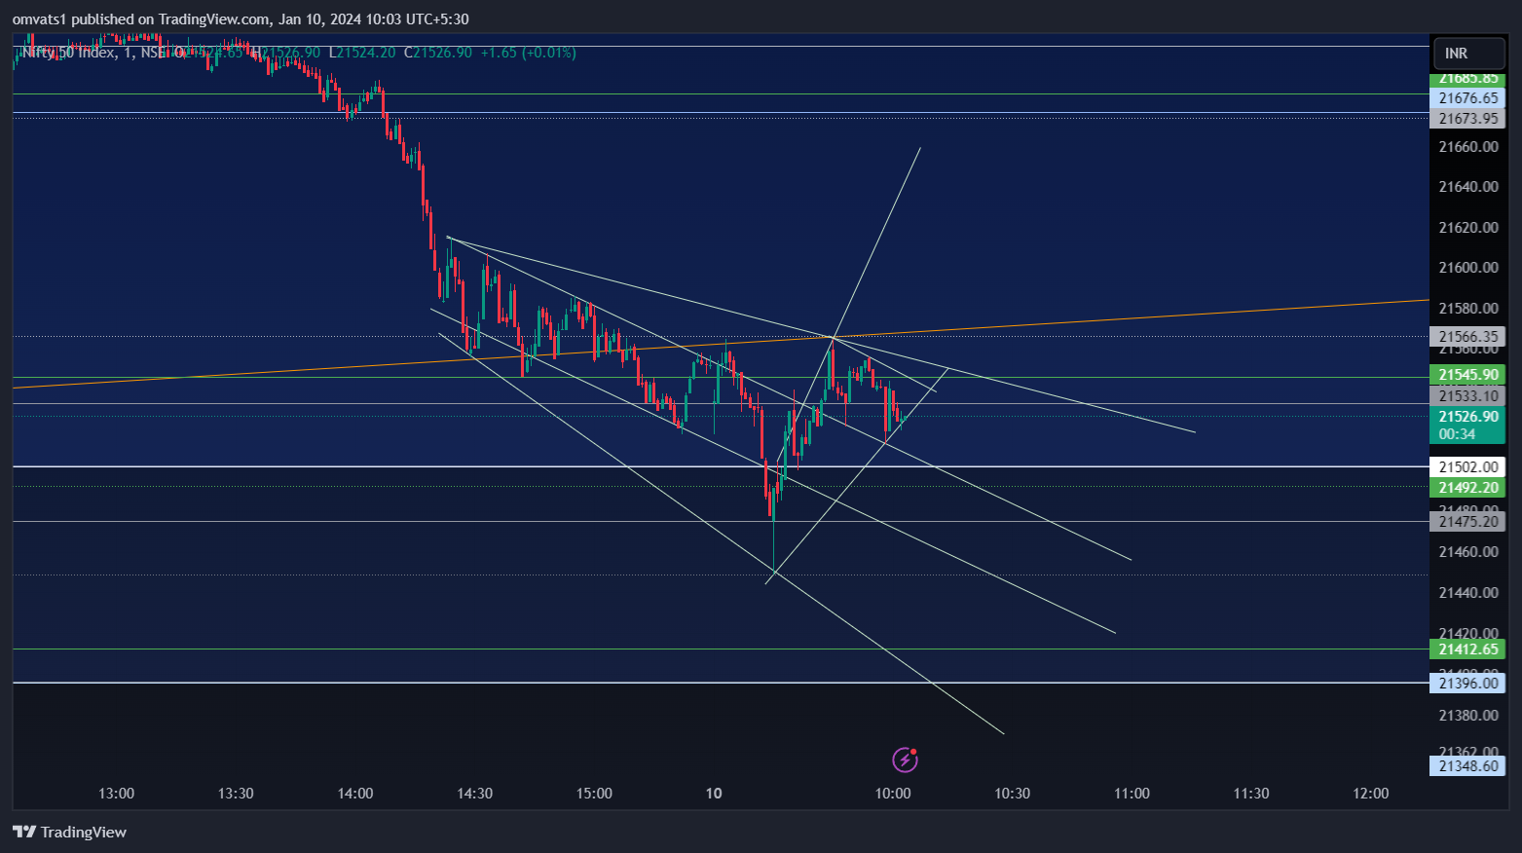Click the 21660.00 price scale tick
The image size is (1522, 853).
1467,147
